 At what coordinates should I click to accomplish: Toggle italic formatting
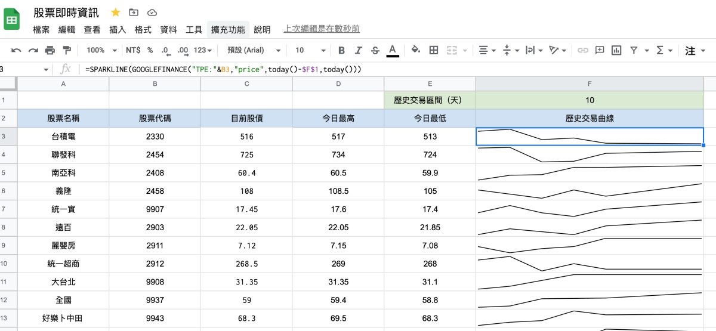point(359,50)
